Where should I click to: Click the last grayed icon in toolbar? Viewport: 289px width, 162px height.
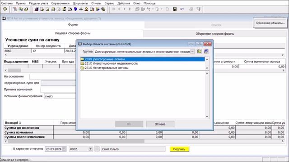(x=199, y=9)
